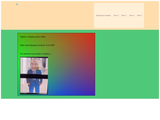Viewport: 160px width, 120px height.
Task: Choose Item 5 in navigation menu
Action: pos(139,15)
